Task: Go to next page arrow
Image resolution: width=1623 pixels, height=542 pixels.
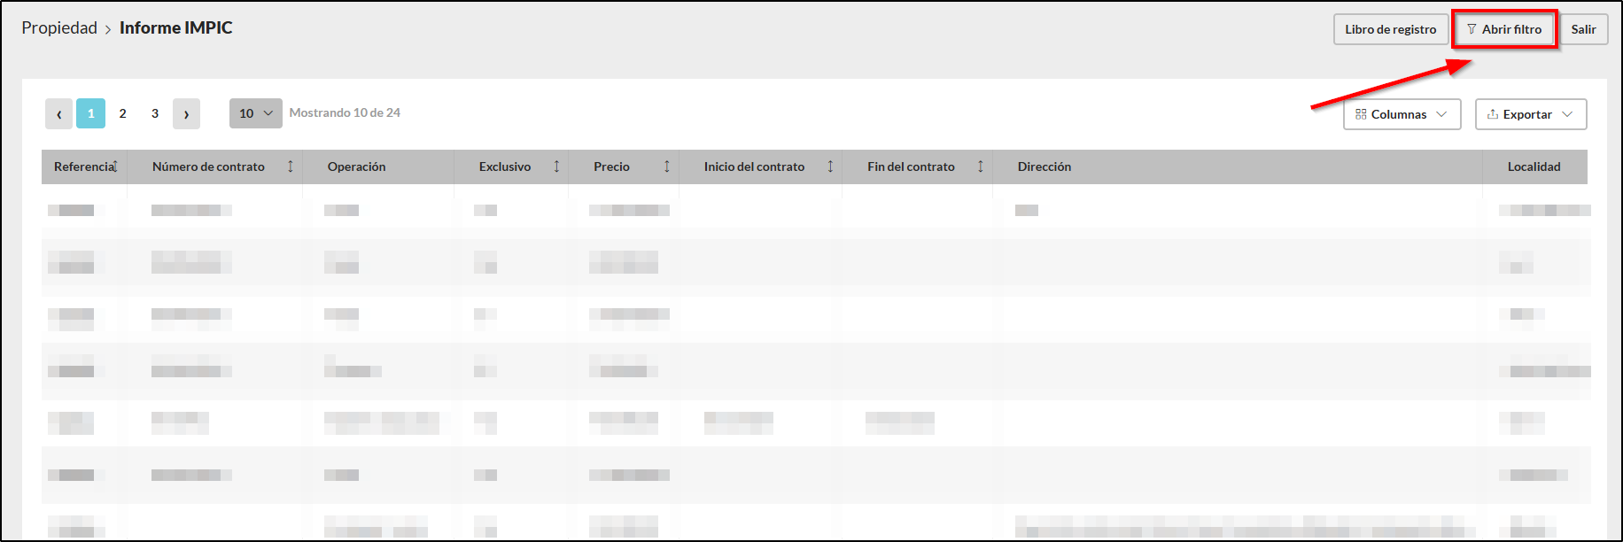Action: [186, 113]
